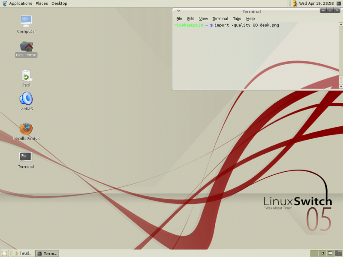Switch to the first empty workspace
This screenshot has height=257, width=343.
coord(314,254)
